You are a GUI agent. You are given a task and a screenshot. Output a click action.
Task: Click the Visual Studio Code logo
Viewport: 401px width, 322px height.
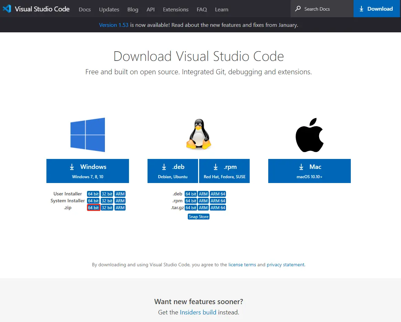(x=6, y=9)
